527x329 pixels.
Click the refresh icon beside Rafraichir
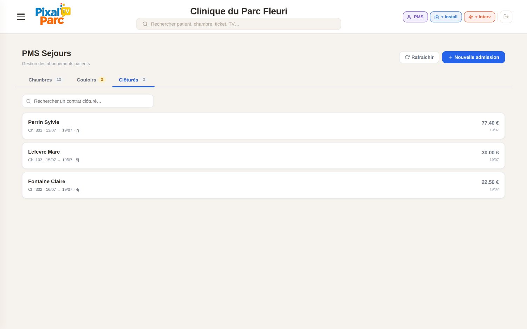(407, 57)
